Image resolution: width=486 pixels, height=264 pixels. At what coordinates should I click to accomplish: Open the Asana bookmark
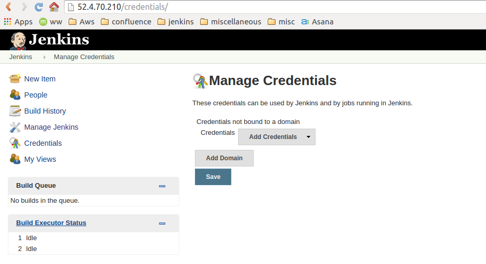click(318, 22)
